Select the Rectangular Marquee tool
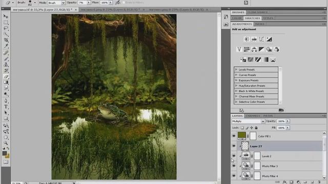Viewport: 328px width, 184px height. coord(6,22)
